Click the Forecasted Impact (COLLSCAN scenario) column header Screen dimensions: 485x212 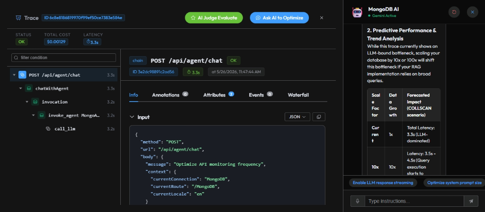tap(421, 105)
